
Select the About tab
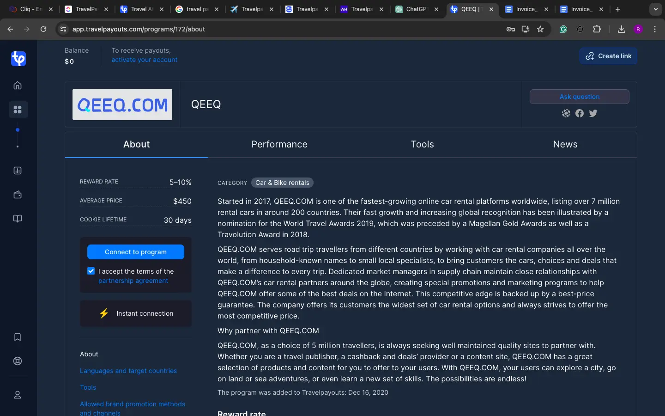coord(137,144)
